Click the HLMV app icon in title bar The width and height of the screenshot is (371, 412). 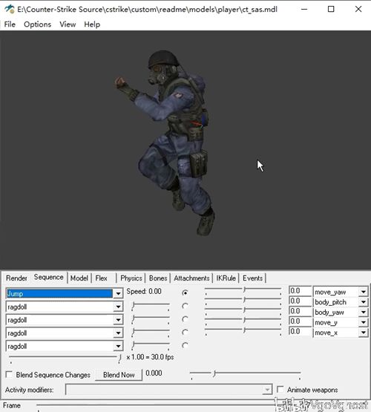tap(10, 10)
